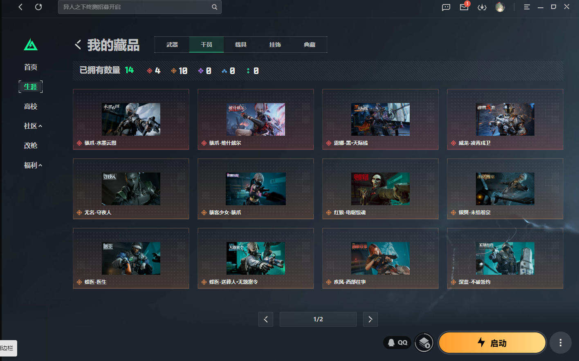The image size is (579, 361).
Task: Open the chat messages icon
Action: point(446,7)
